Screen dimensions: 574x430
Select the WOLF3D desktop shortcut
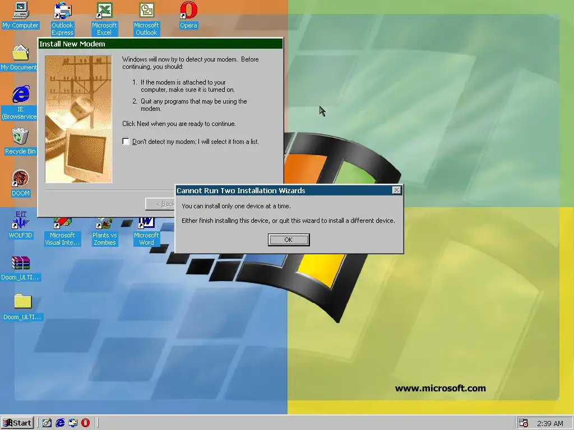(x=21, y=225)
